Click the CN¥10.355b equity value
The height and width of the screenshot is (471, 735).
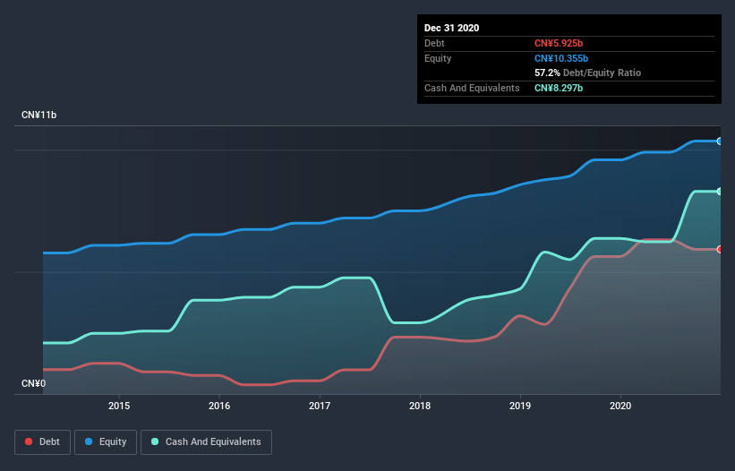[561, 58]
